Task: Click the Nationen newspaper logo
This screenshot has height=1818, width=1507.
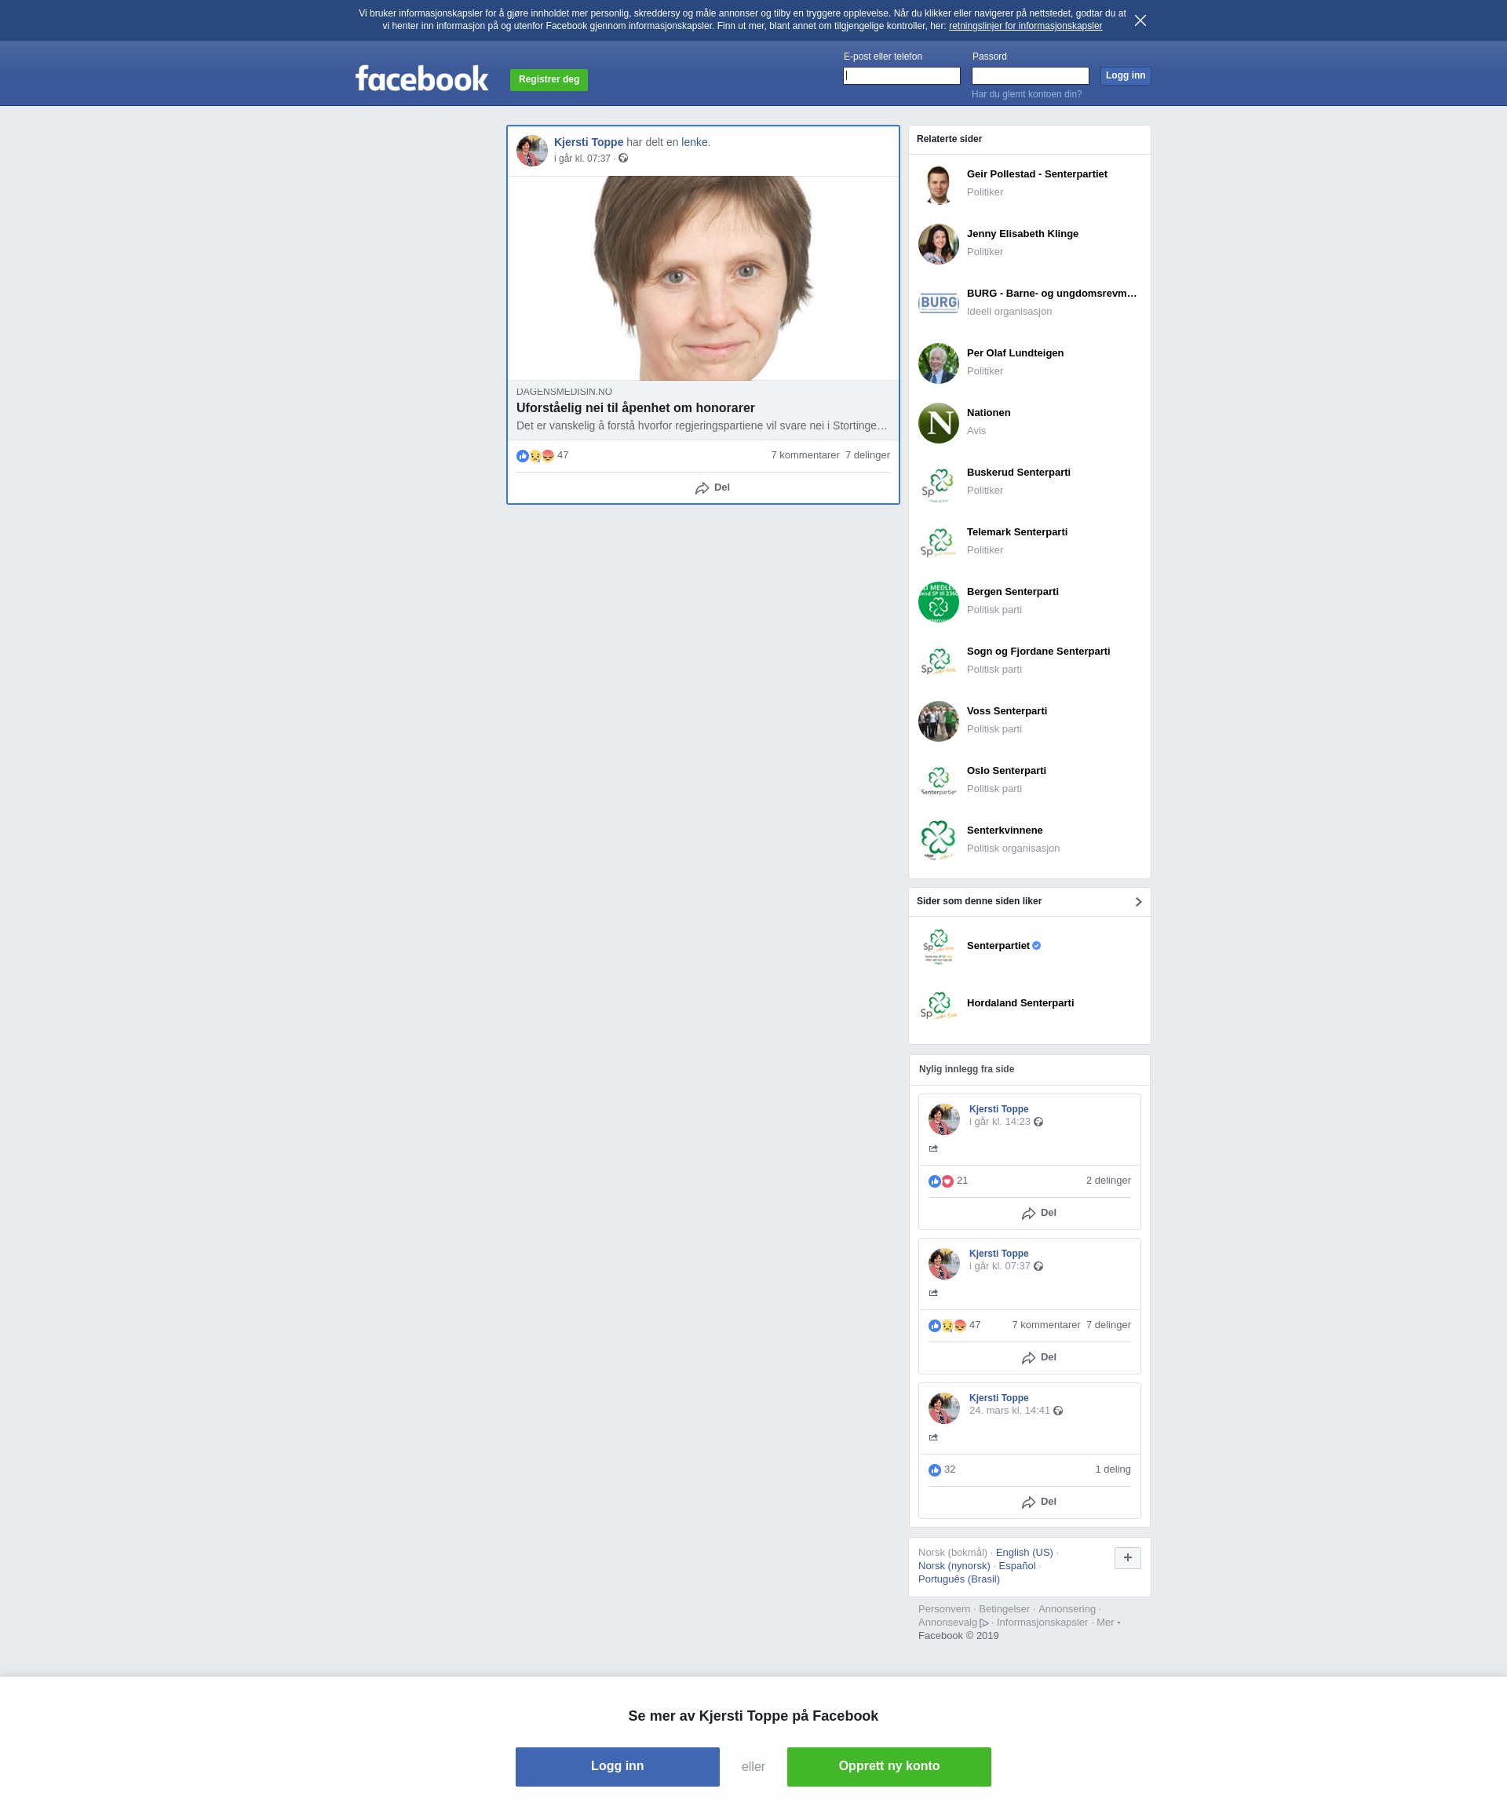Action: pyautogui.click(x=938, y=423)
